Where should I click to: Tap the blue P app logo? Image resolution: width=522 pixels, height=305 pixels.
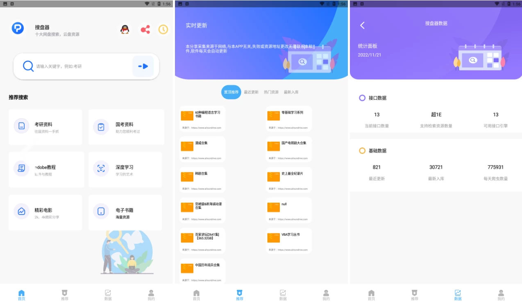18,28
